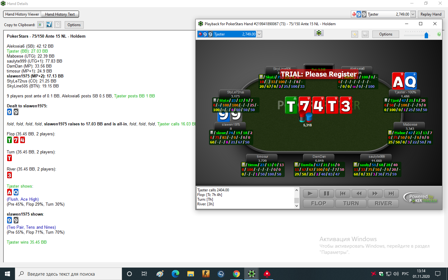The height and width of the screenshot is (280, 448).
Task: Open PokerStars from the taskbar
Action: (x=267, y=274)
